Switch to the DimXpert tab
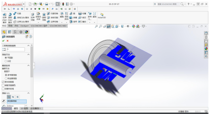The width and height of the screenshot is (209, 116). pos(24,26)
